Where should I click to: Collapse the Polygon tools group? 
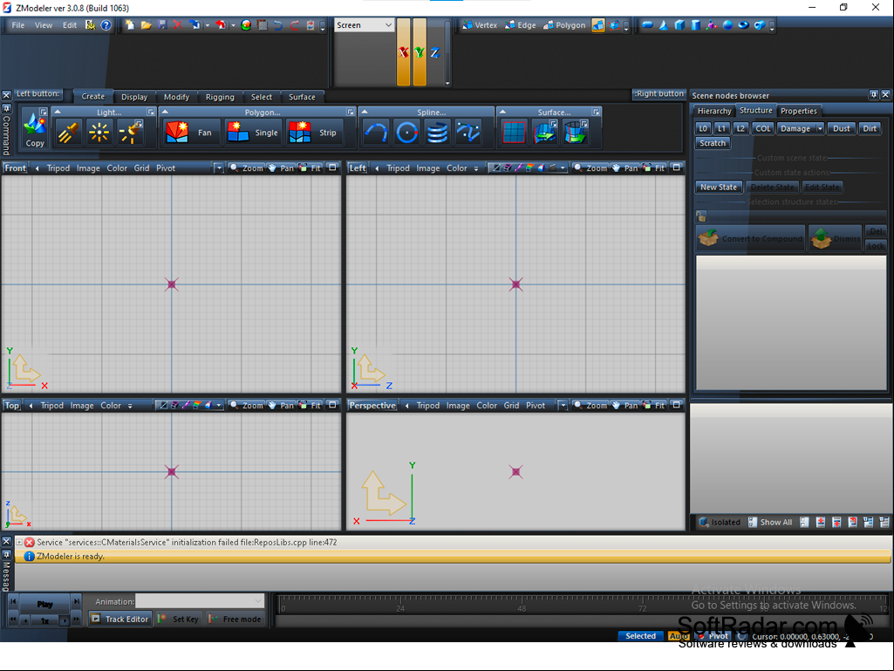(x=166, y=112)
